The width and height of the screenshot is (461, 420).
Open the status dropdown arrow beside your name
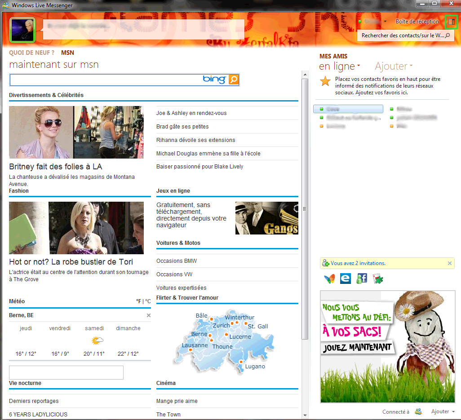[385, 22]
